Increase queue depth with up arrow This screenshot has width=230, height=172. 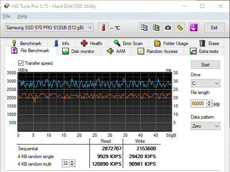tap(72, 162)
